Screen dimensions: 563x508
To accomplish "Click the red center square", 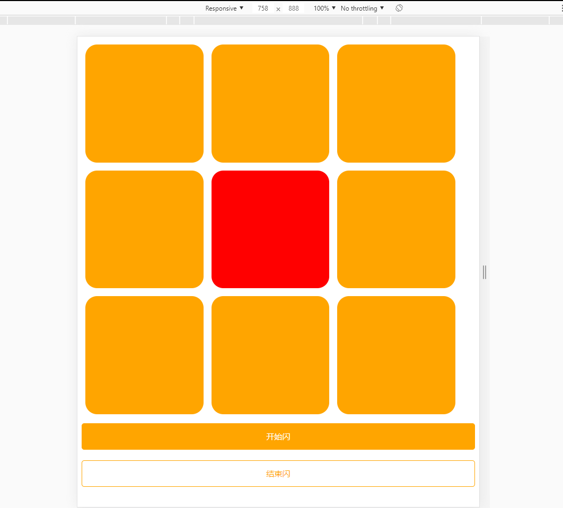I will pos(270,229).
